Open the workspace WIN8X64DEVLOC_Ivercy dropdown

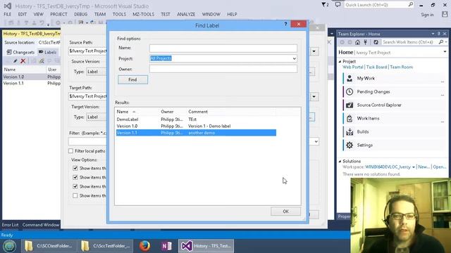coord(414,167)
